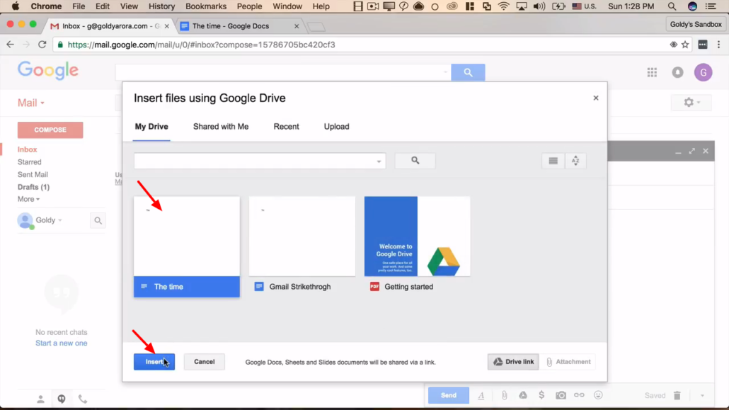Viewport: 729px width, 410px height.
Task: Open Drafts (1) folder
Action: [33, 187]
